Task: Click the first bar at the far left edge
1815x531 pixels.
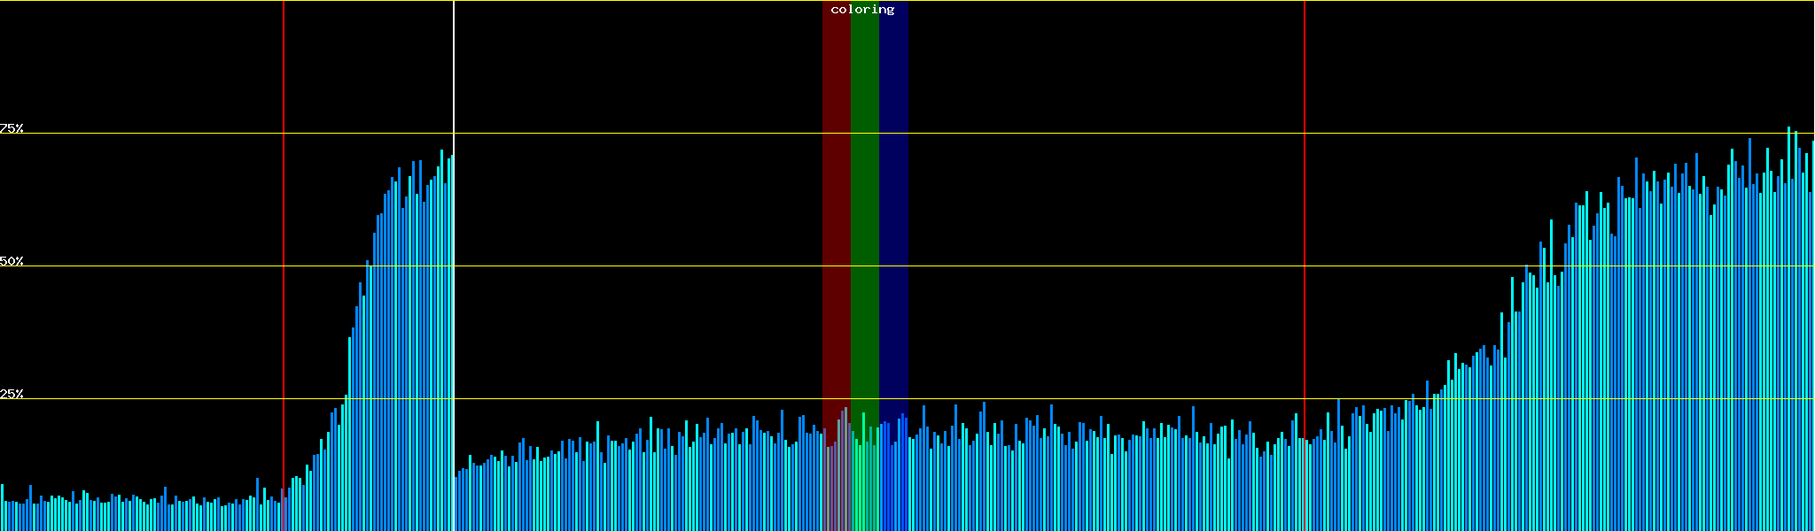Action: coord(2,509)
